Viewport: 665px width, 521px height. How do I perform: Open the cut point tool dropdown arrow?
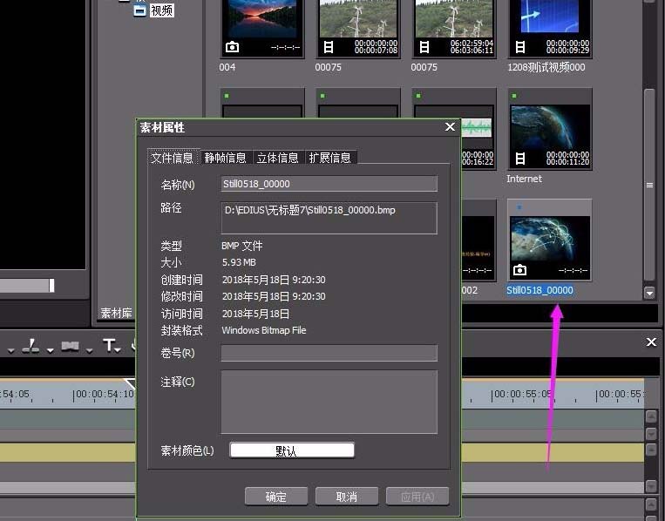[50, 350]
